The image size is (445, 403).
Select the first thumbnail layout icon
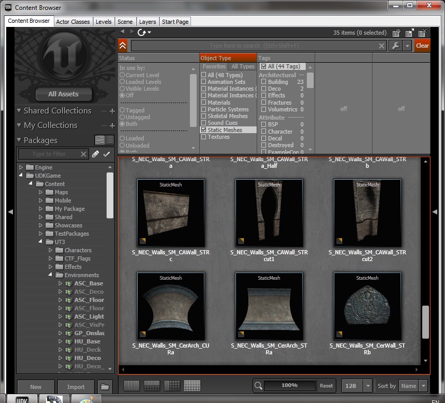(x=131, y=385)
